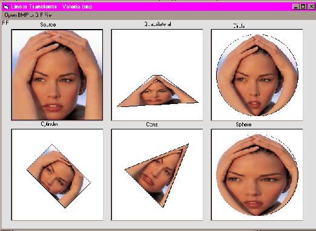Click the 'Circle' caption label
Image resolution: width=316 pixels, height=231 pixels.
[239, 26]
